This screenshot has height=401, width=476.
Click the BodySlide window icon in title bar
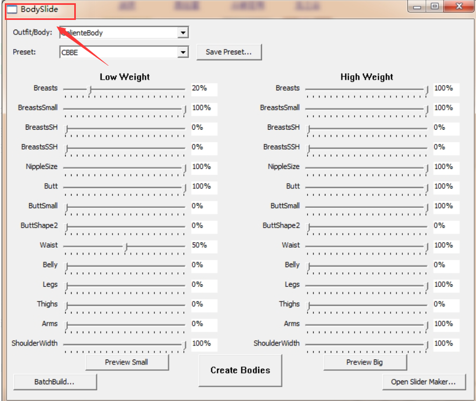click(12, 9)
